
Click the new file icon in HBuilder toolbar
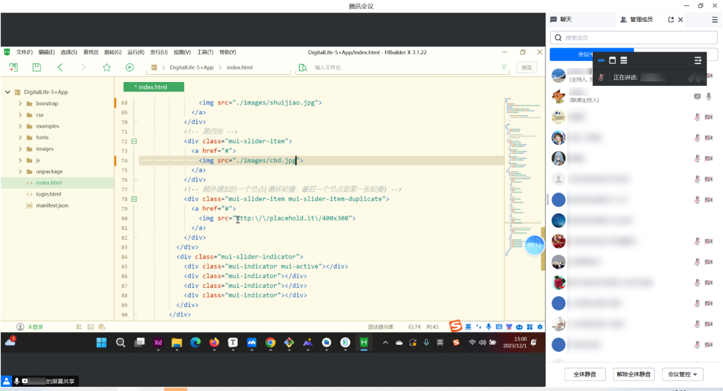[x=13, y=67]
